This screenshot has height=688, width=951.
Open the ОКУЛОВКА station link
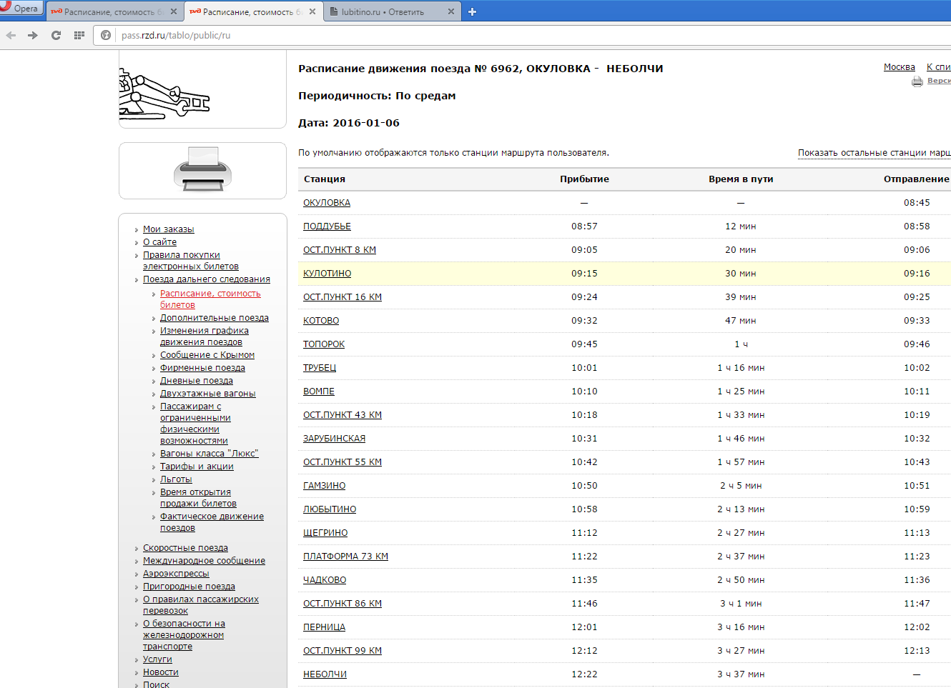pyautogui.click(x=327, y=203)
